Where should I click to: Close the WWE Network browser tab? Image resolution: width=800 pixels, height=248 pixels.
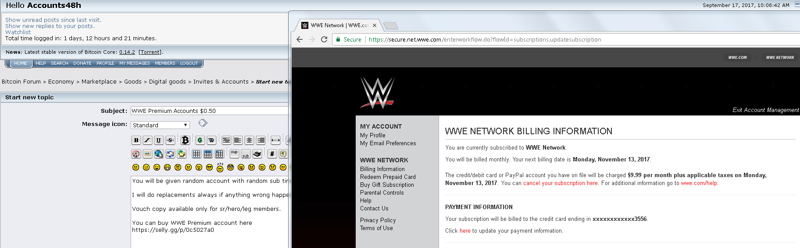[x=375, y=25]
